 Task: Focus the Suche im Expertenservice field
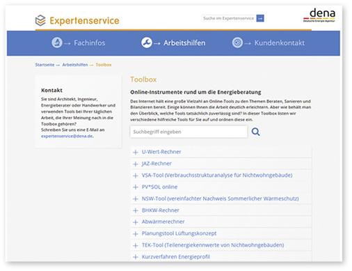point(229,18)
